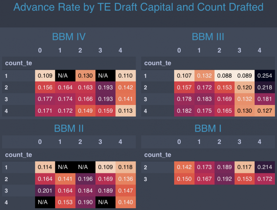Click the N/A cell in BBM II row 4, column 0
Viewport: 277px width, 210px height.
pyautogui.click(x=45, y=202)
